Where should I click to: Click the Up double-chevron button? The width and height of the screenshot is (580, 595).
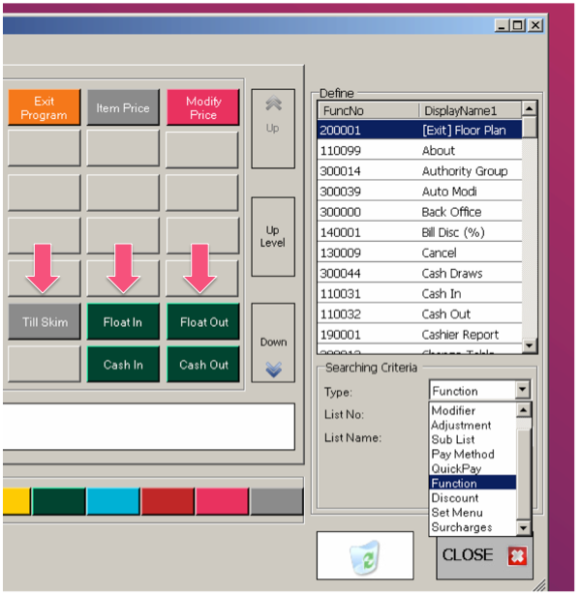273,129
